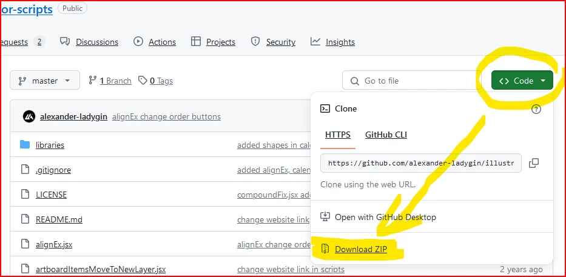Click the file icon beside .gitignore
This screenshot has height=277, width=566.
tap(25, 169)
